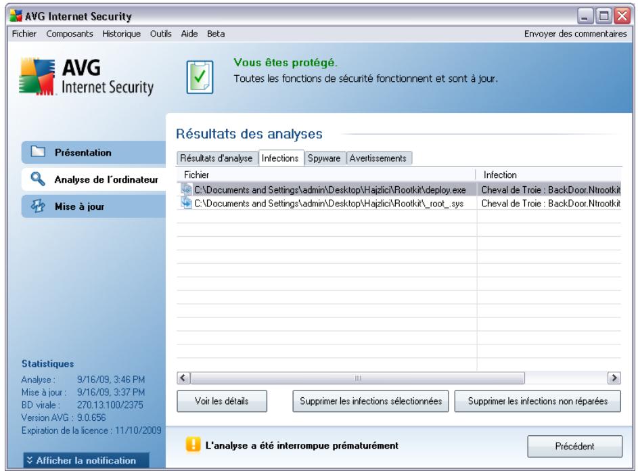Open the Mise à jour section
The width and height of the screenshot is (638, 471).
click(93, 206)
